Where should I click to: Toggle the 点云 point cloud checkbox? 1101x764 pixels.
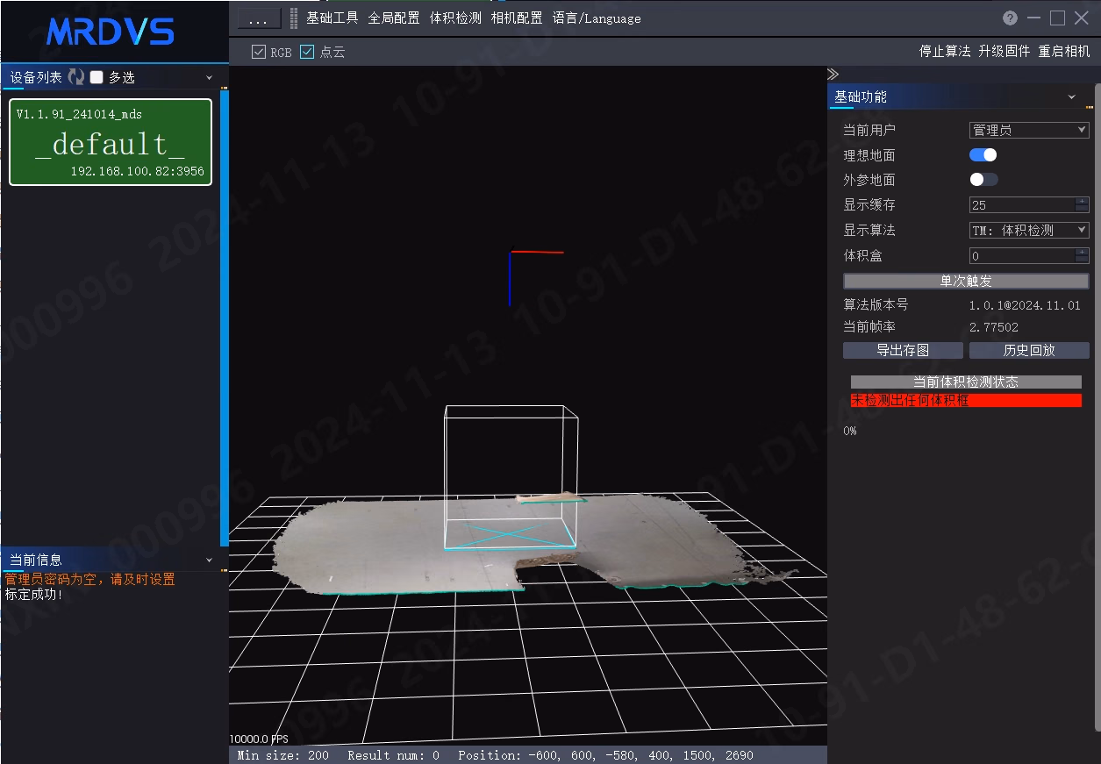307,52
